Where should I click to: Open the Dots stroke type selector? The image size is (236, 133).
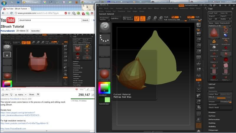click(x=105, y=40)
